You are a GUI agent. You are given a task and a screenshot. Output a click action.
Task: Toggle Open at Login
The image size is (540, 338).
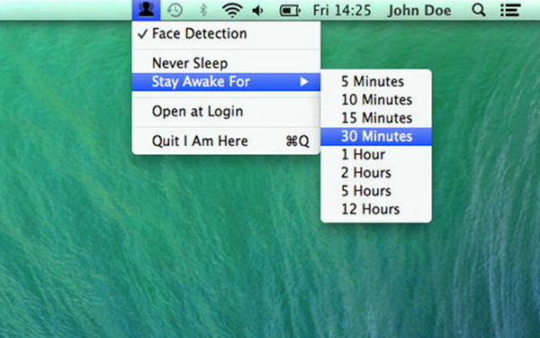coord(226,112)
